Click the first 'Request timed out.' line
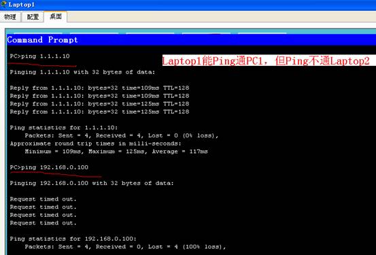Viewport: 376px width, 255px height. coord(43,199)
